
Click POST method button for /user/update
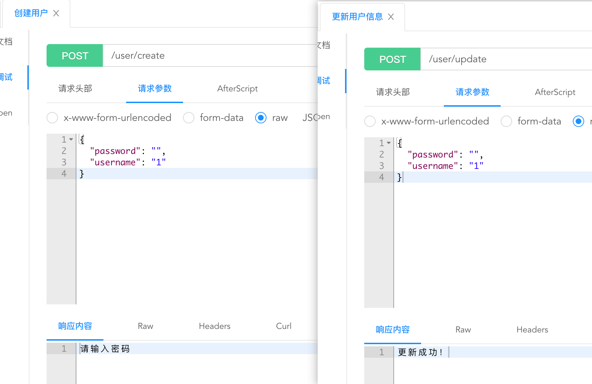point(392,59)
